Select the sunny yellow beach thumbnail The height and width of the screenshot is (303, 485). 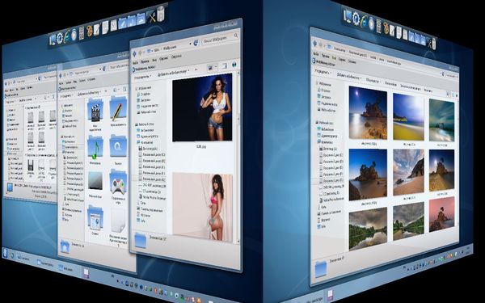408,117
